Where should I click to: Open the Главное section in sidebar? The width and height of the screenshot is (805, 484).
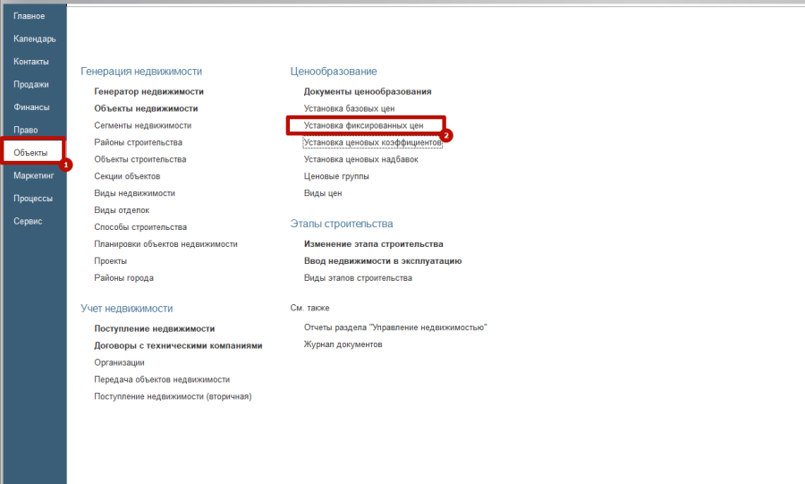pos(30,16)
